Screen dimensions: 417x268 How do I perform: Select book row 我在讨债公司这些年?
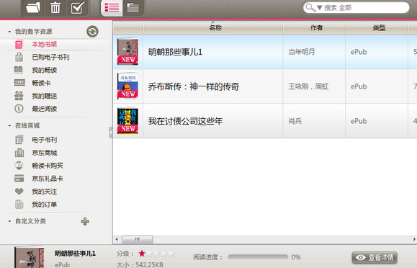[x=265, y=121]
